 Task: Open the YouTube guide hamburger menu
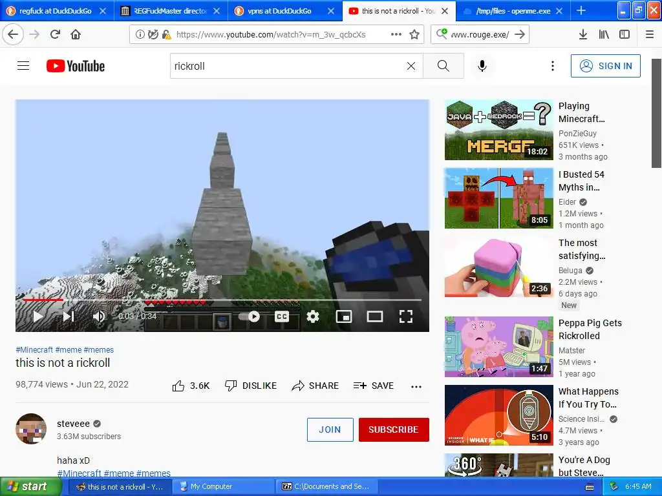pos(23,66)
